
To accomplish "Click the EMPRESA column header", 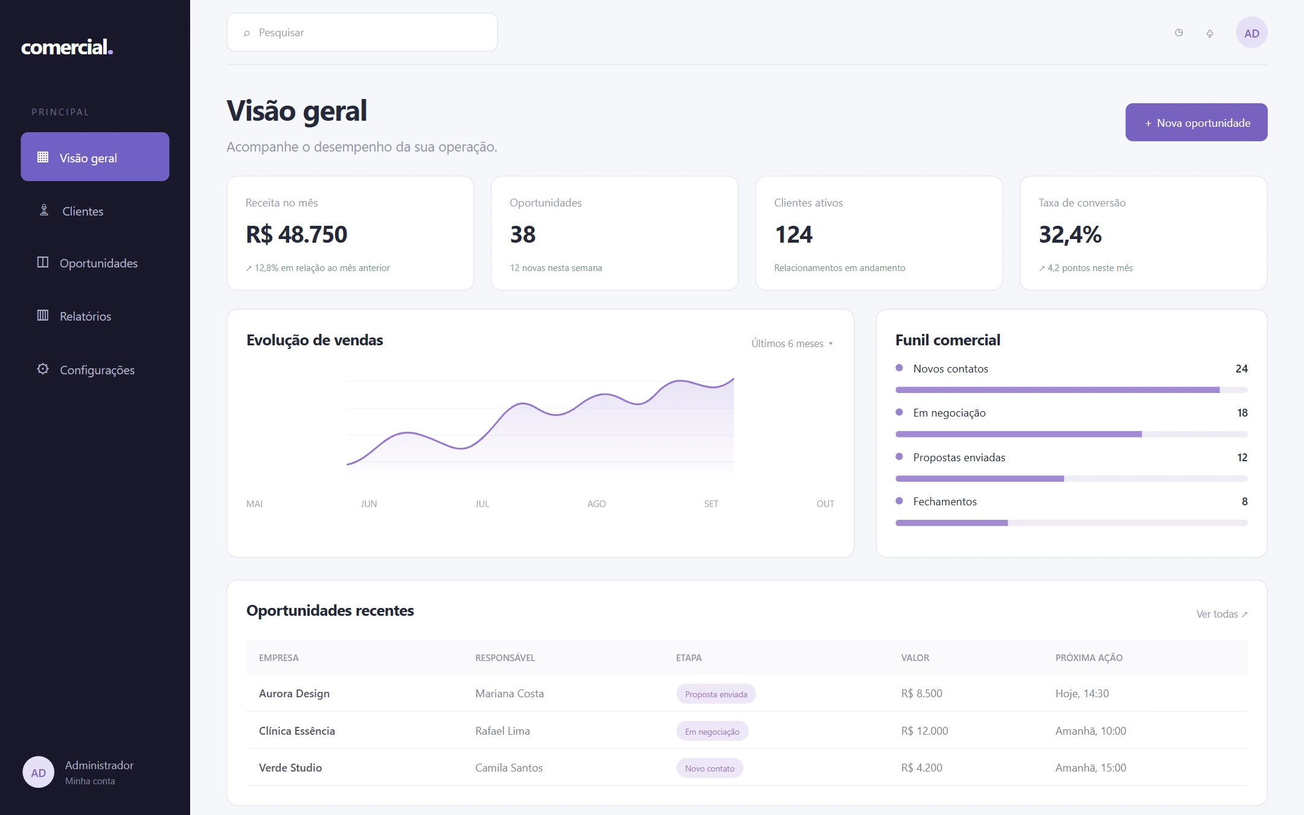I will pyautogui.click(x=278, y=657).
